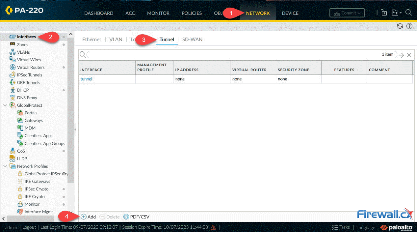
Task: Open the Commit dropdown
Action: click(x=347, y=13)
